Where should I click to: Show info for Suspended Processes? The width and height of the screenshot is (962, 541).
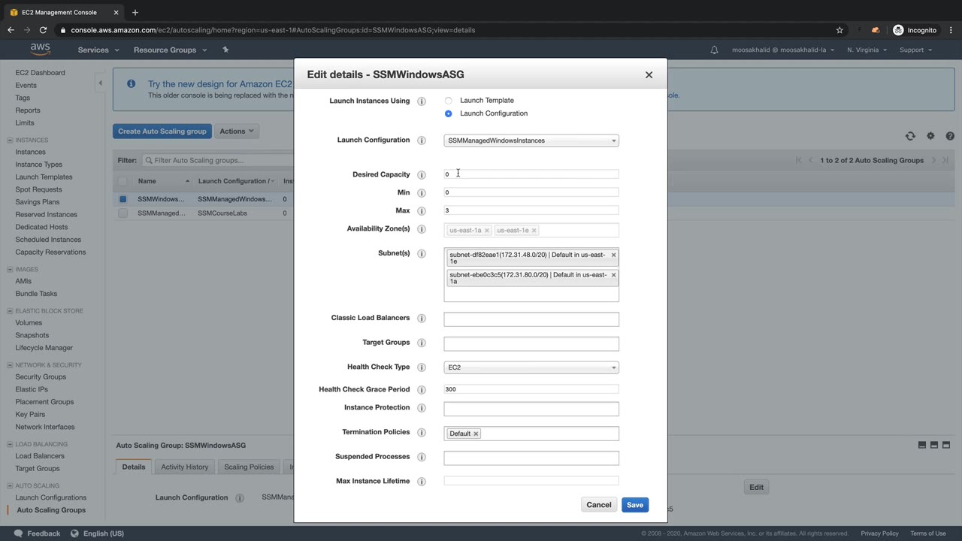pos(422,457)
